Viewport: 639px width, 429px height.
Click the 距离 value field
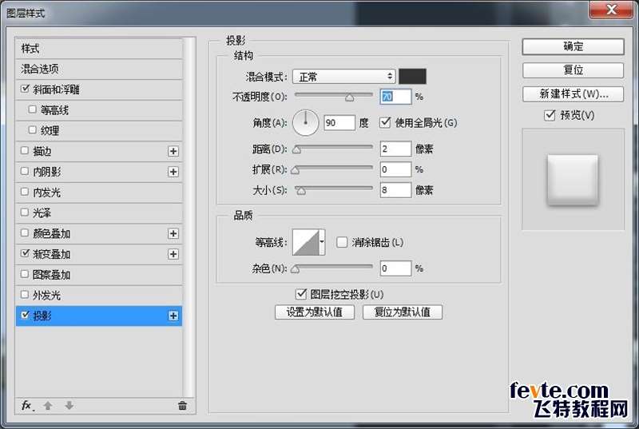pos(395,149)
